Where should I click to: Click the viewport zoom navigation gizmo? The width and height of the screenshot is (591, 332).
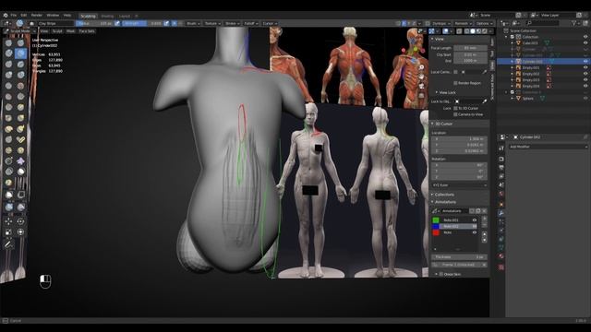[421, 67]
